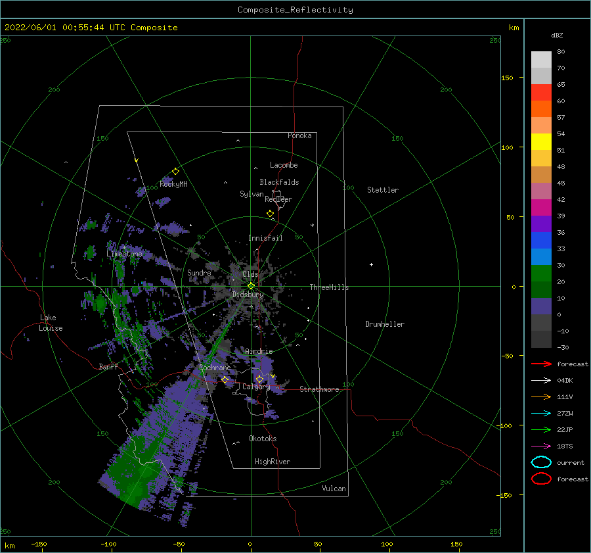Click the HighRiver town label
This screenshot has width=591, height=553.
click(273, 462)
